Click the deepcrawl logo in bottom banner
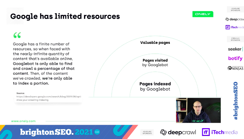Image resolution: width=244 pixels, height=139 pixels. coord(178,132)
